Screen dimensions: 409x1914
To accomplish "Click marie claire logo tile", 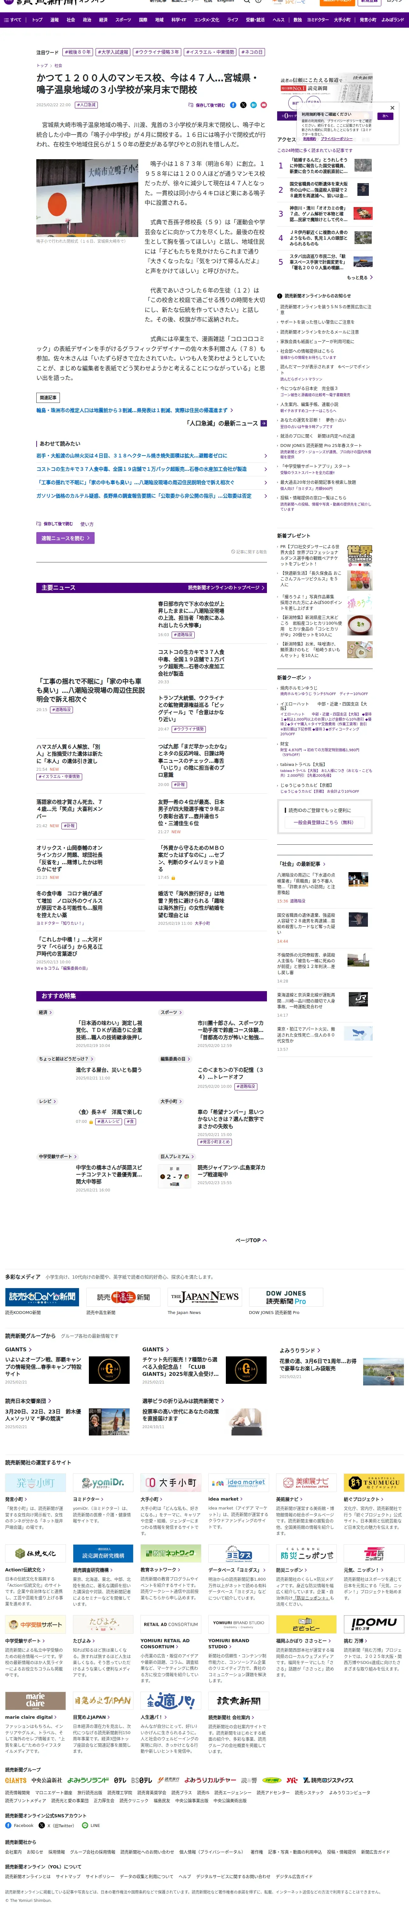I will [x=36, y=1701].
